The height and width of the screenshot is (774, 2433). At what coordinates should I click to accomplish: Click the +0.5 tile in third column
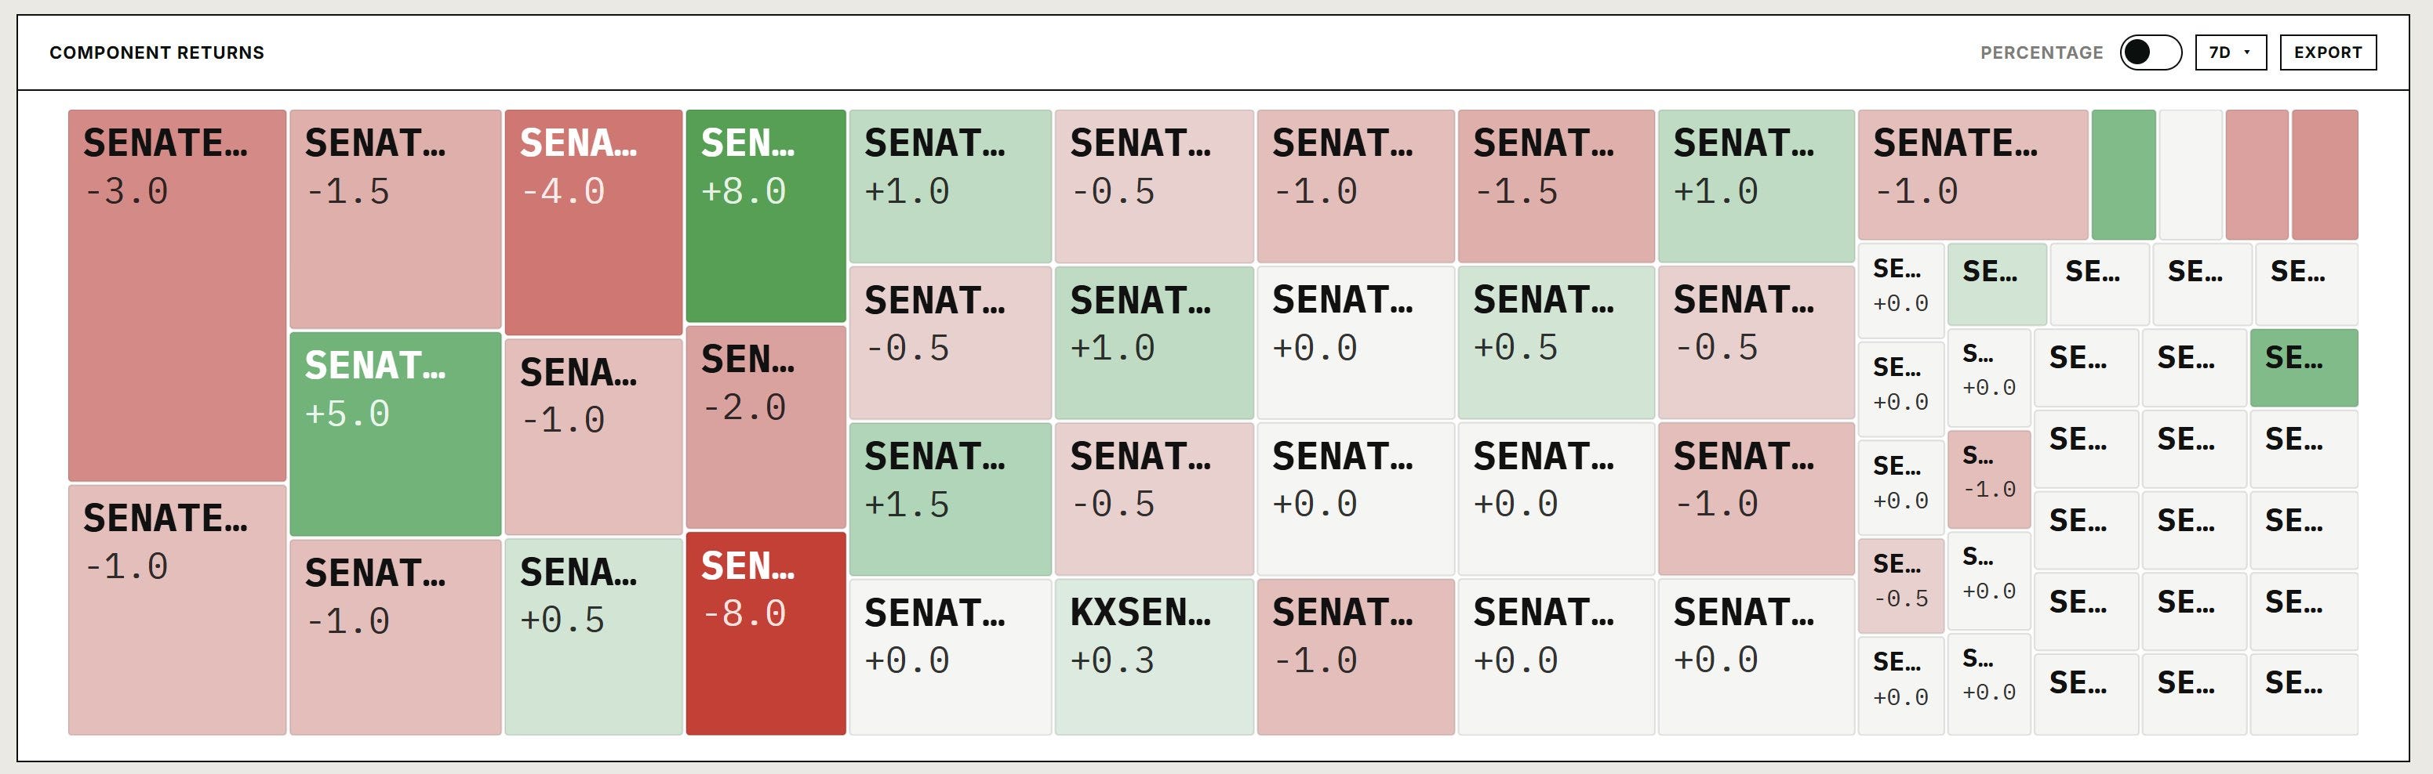click(593, 636)
